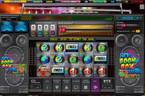145x96 pixels.
Task: Click the purple Spin play button
Action: (x=95, y=85)
